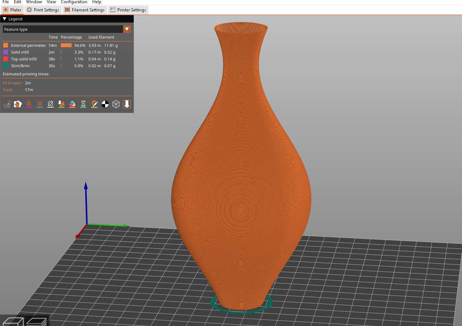Click the Print Settings gear icon

click(29, 10)
